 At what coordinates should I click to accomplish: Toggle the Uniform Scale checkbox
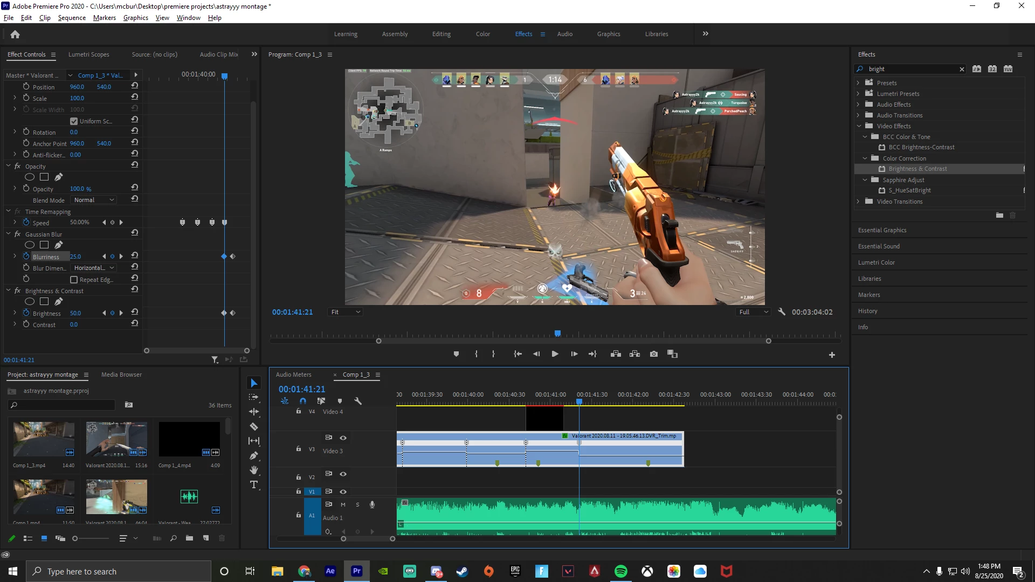(74, 121)
